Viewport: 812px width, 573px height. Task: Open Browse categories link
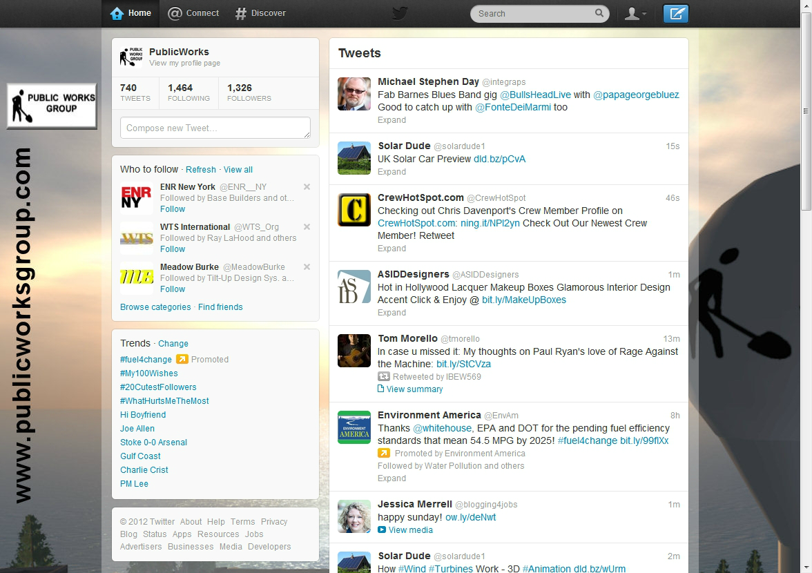pos(155,307)
